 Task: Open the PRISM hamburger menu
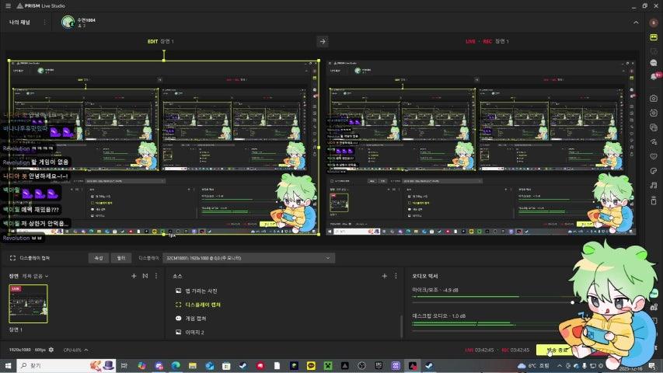pyautogui.click(x=8, y=6)
